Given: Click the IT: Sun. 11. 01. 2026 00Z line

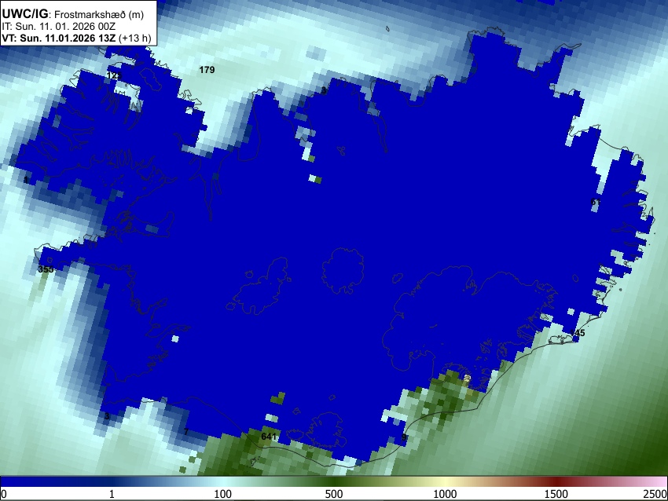Looking at the screenshot, I should 58,27.
